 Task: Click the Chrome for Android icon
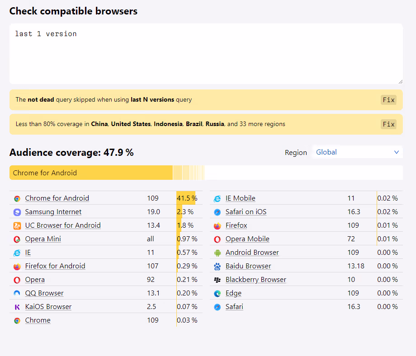(17, 198)
